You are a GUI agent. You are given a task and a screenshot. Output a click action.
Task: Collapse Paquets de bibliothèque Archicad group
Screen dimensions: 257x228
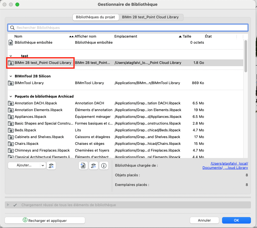[11, 96]
